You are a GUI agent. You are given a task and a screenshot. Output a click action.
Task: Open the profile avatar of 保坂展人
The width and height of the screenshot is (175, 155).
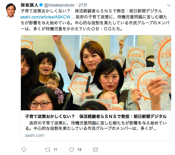(x=11, y=10)
